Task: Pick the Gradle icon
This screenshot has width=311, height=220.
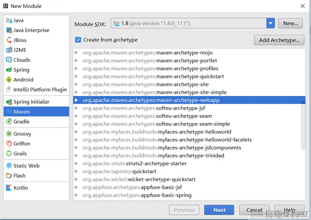Action: click(x=9, y=122)
